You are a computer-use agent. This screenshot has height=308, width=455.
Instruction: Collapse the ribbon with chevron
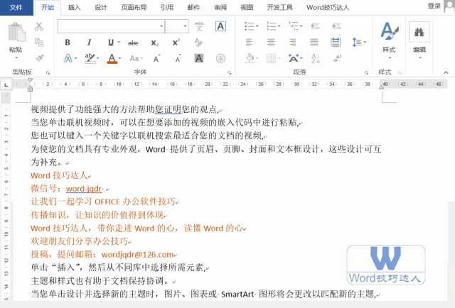[446, 72]
